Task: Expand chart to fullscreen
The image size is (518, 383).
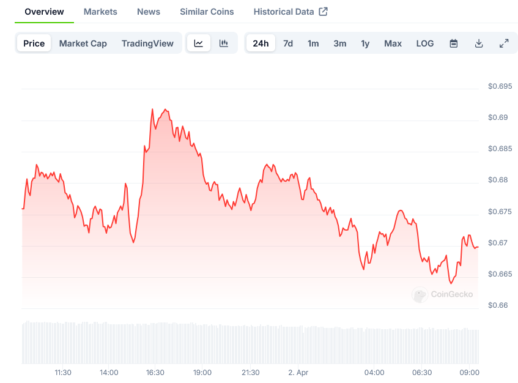Action: [504, 43]
